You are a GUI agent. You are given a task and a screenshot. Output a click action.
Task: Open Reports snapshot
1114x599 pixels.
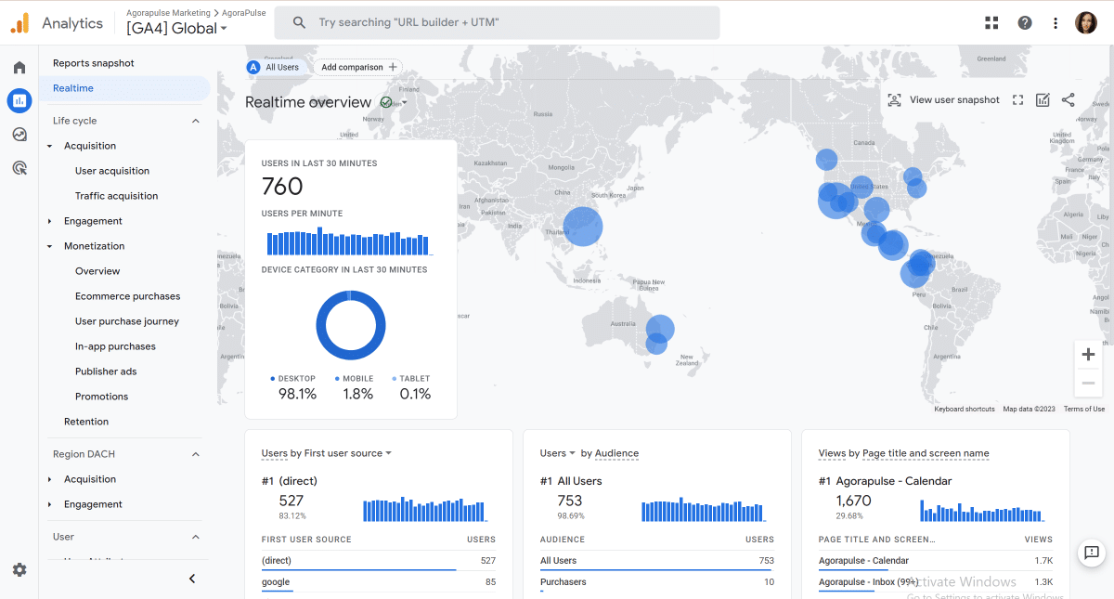coord(94,63)
